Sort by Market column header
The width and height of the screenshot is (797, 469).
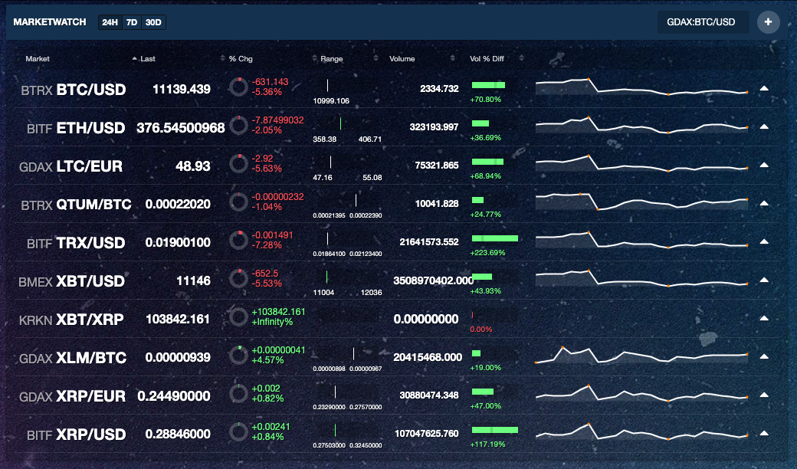[38, 59]
